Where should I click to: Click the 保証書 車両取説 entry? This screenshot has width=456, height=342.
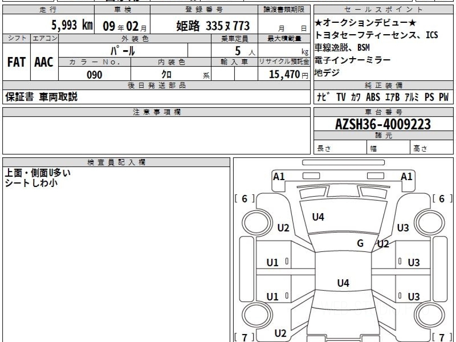pyautogui.click(x=41, y=97)
